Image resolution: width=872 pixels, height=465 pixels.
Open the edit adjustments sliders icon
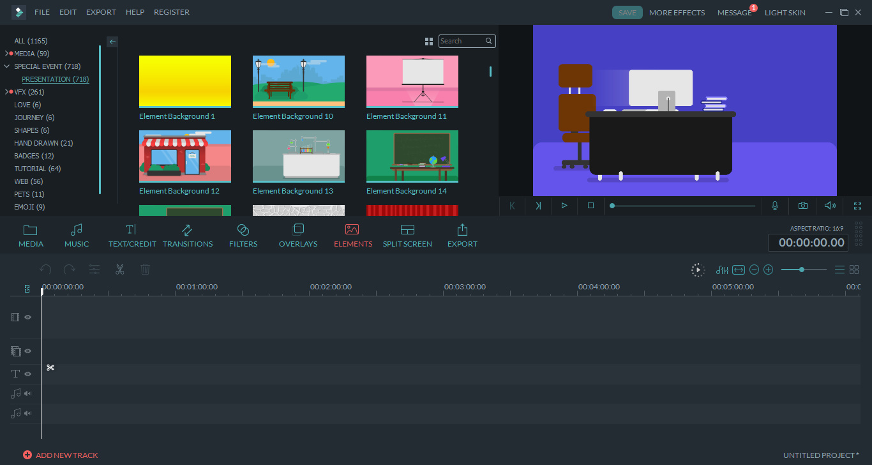94,270
